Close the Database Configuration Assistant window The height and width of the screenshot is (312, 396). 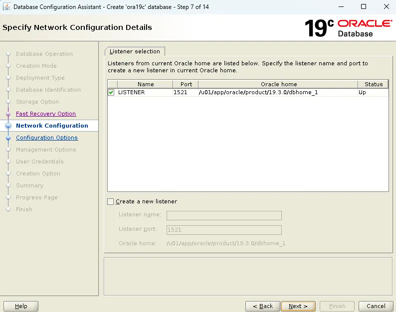pyautogui.click(x=387, y=6)
